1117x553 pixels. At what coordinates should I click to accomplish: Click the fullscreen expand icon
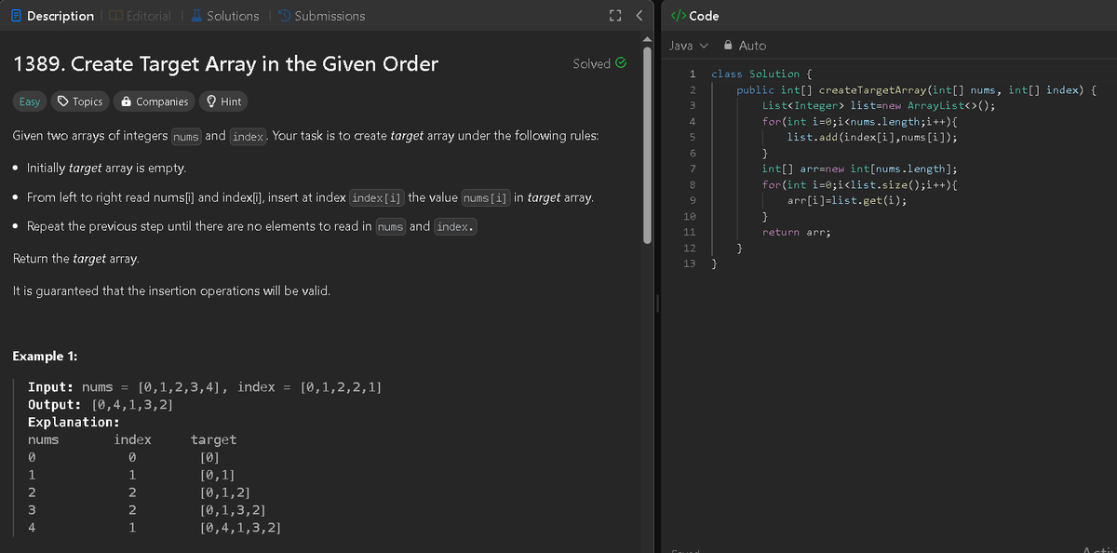613,16
